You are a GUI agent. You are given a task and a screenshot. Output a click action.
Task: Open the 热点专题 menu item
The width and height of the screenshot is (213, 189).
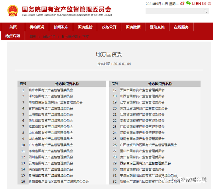pos(13,36)
